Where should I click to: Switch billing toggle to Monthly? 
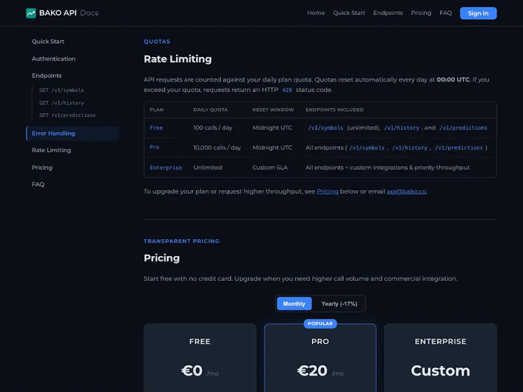pyautogui.click(x=294, y=304)
